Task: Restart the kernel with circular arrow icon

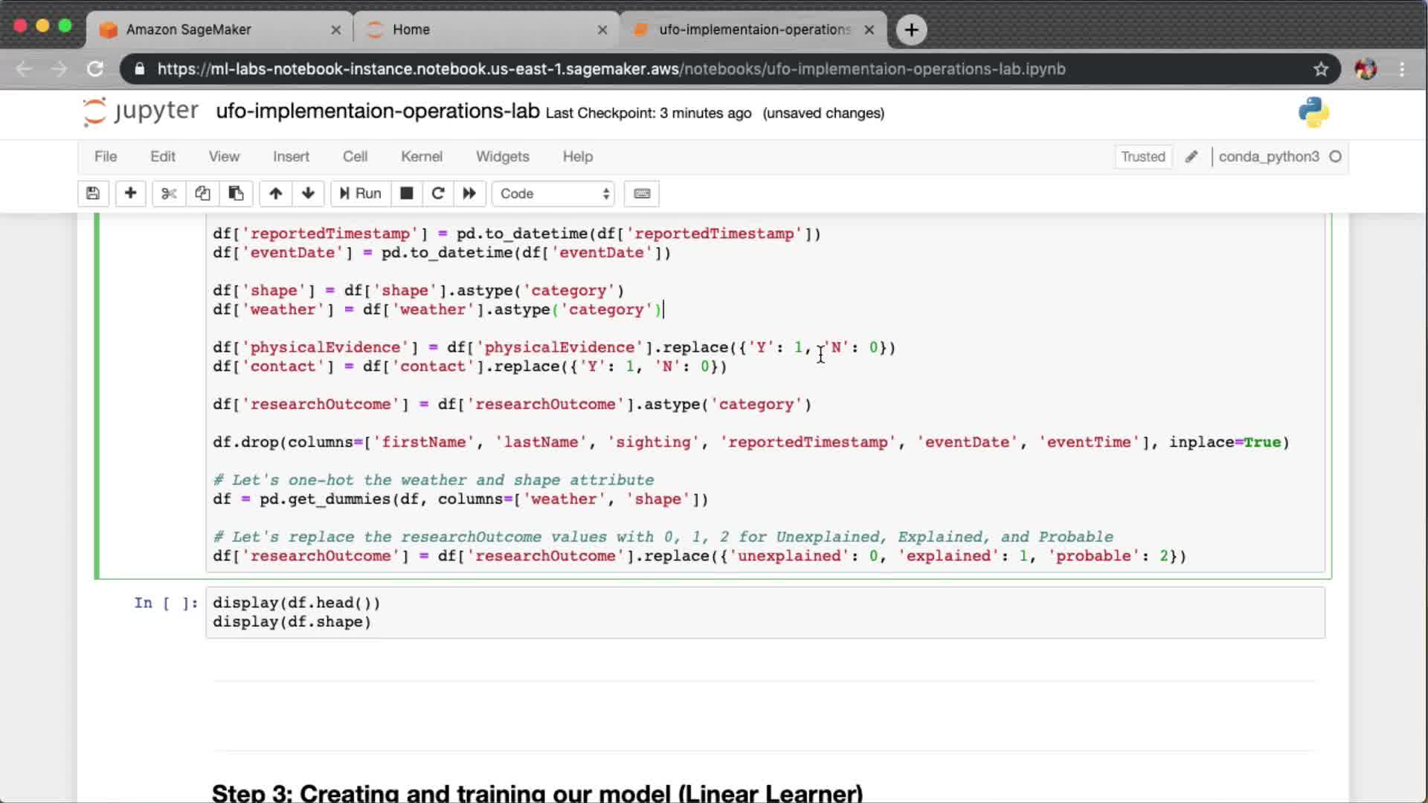Action: (x=438, y=193)
